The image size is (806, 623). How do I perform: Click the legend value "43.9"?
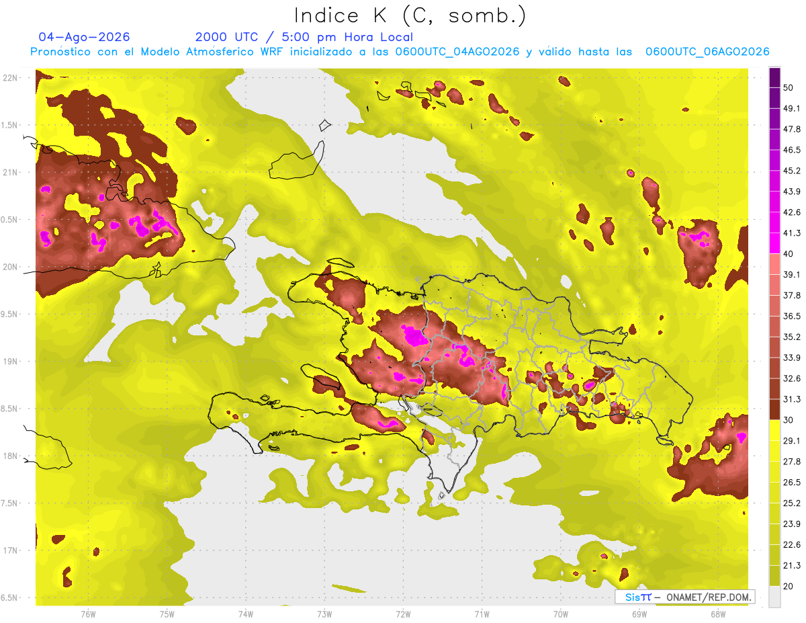tap(791, 192)
